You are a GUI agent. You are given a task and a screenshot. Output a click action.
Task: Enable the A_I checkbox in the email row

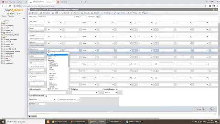pyautogui.click(x=156, y=30)
